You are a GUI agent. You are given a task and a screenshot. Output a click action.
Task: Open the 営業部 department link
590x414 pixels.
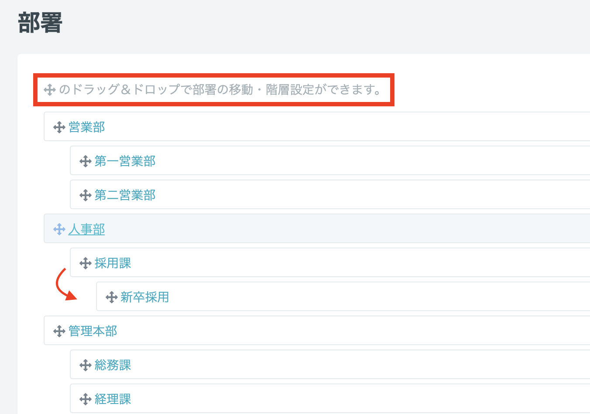(87, 127)
